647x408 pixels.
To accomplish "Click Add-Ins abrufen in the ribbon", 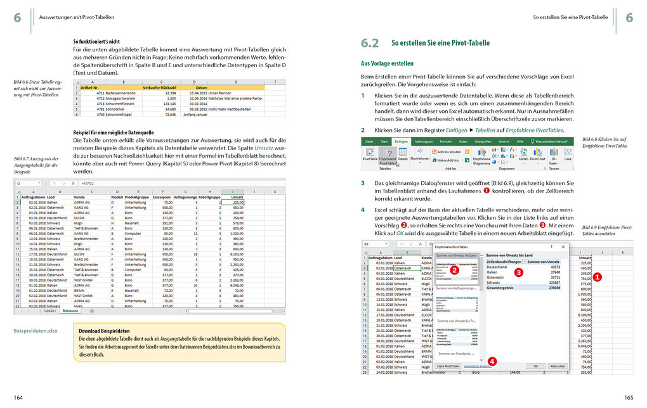I will [447, 151].
